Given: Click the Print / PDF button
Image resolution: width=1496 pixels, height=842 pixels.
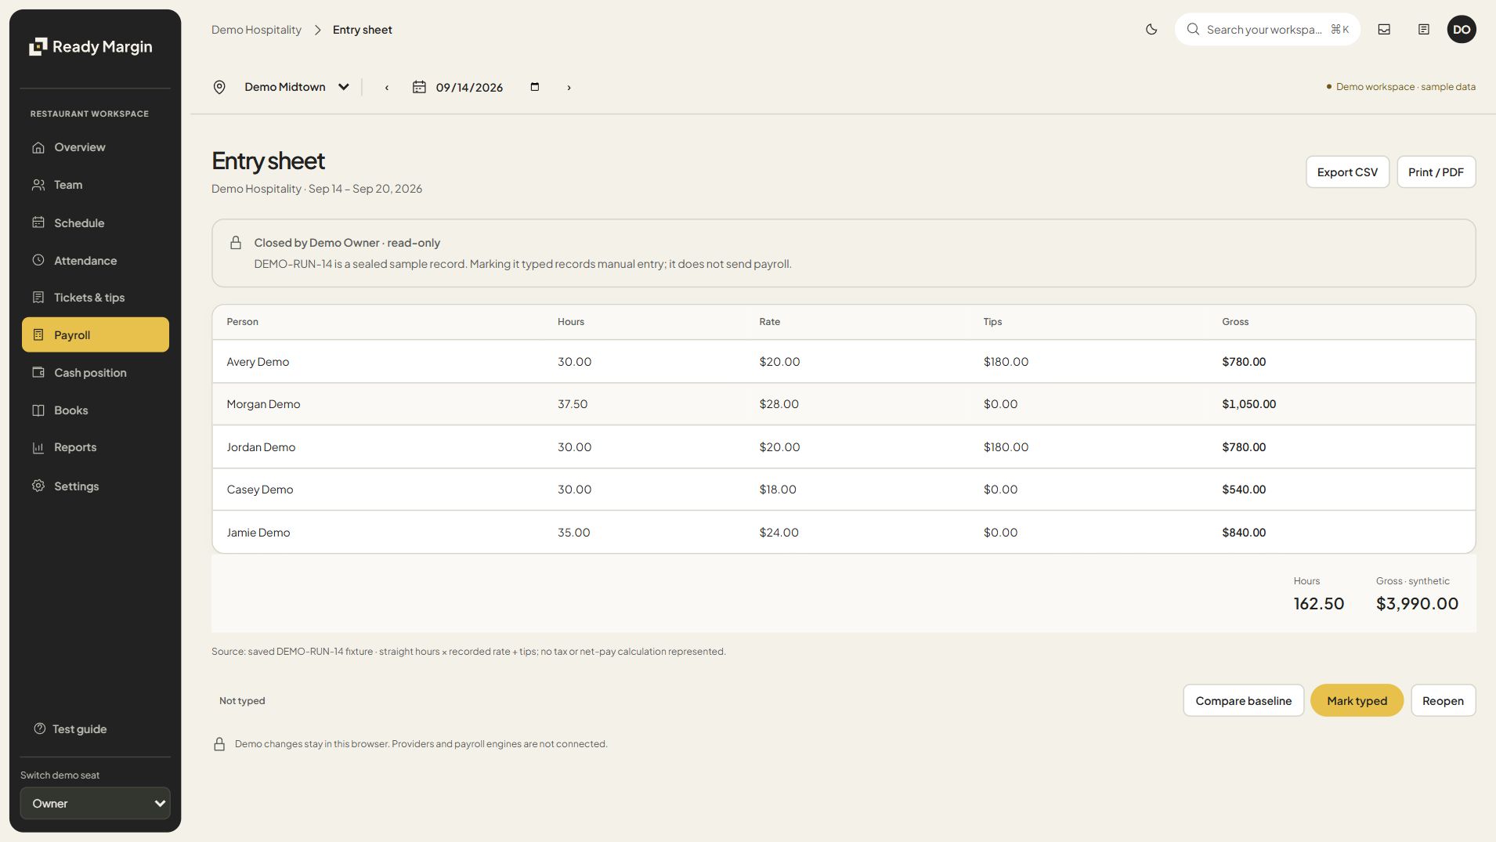Looking at the screenshot, I should pos(1436,172).
